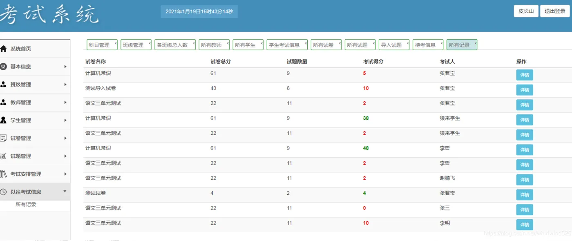Close the 所有学生 tab with its x
Screen dimensions: 572x241
click(261, 42)
